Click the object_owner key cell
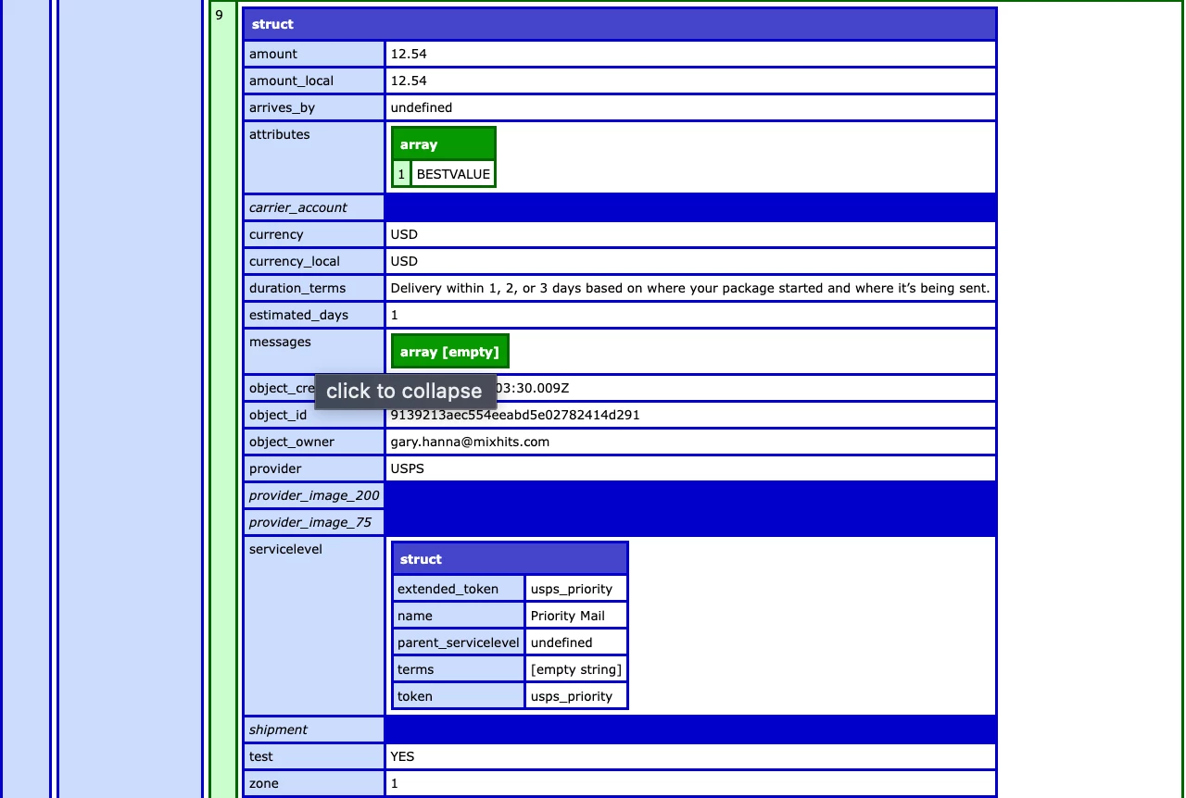 (x=314, y=442)
